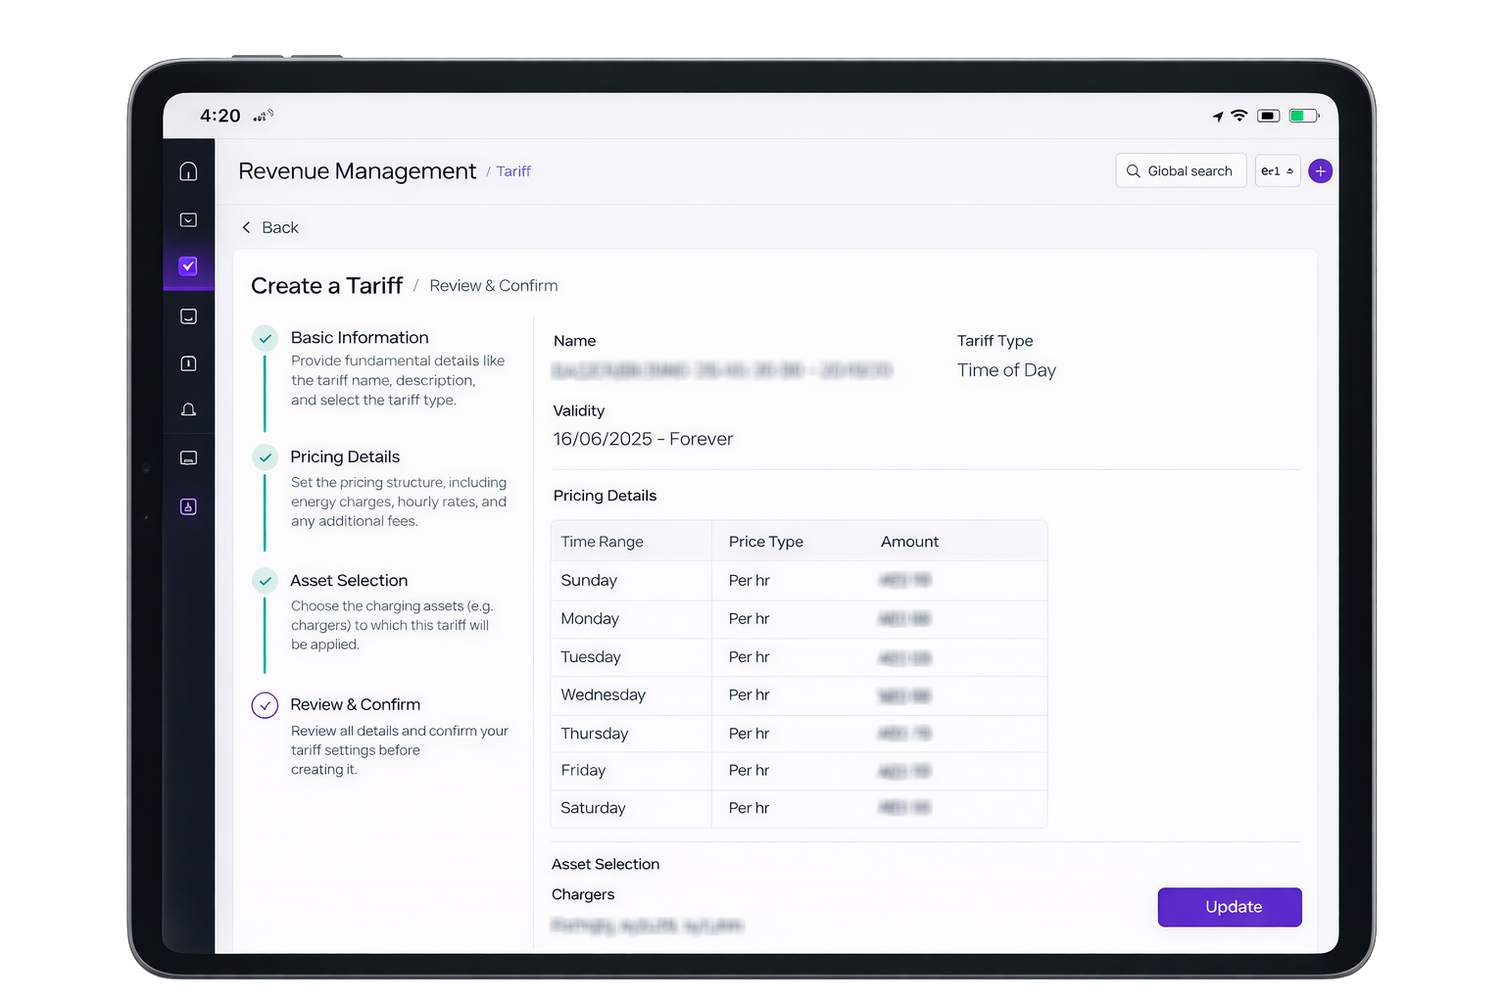Click the second sidebar icon below home

coord(188,220)
